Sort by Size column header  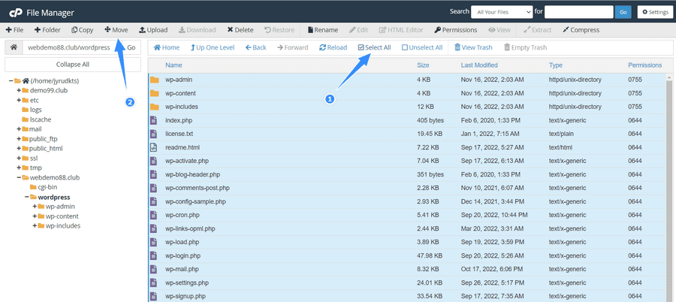coord(423,65)
